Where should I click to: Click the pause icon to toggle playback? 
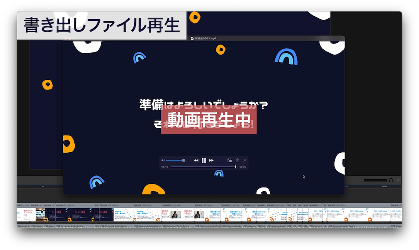click(204, 160)
